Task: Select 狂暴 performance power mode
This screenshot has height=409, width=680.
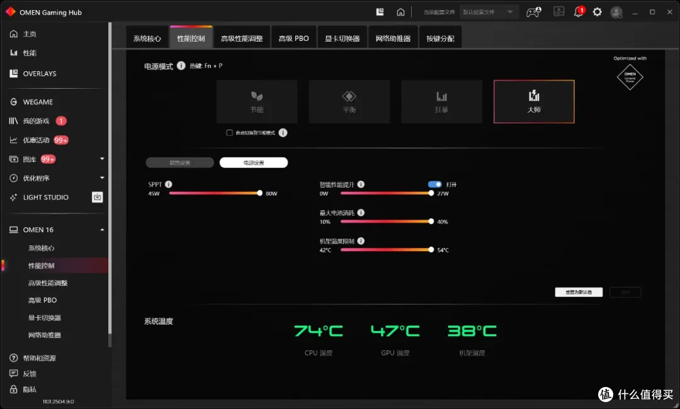Action: [x=441, y=101]
